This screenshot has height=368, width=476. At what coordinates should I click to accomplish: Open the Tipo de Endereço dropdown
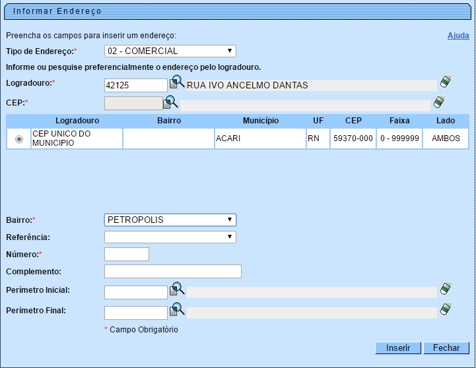pyautogui.click(x=170, y=51)
